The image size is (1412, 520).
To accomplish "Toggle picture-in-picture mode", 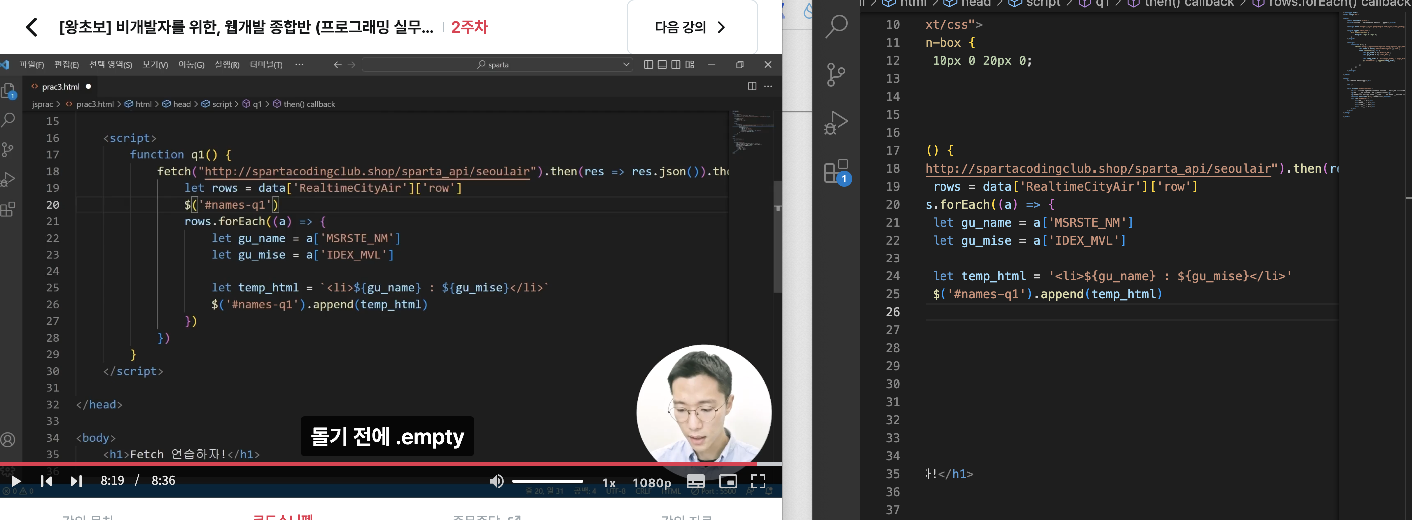I will coord(728,481).
